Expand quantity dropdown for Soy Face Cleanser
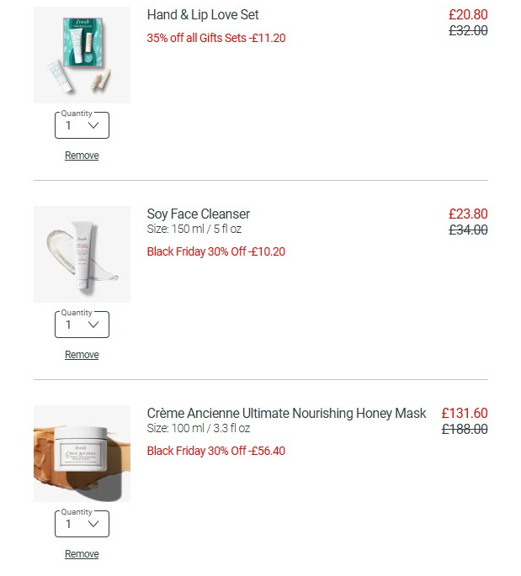 coord(82,325)
